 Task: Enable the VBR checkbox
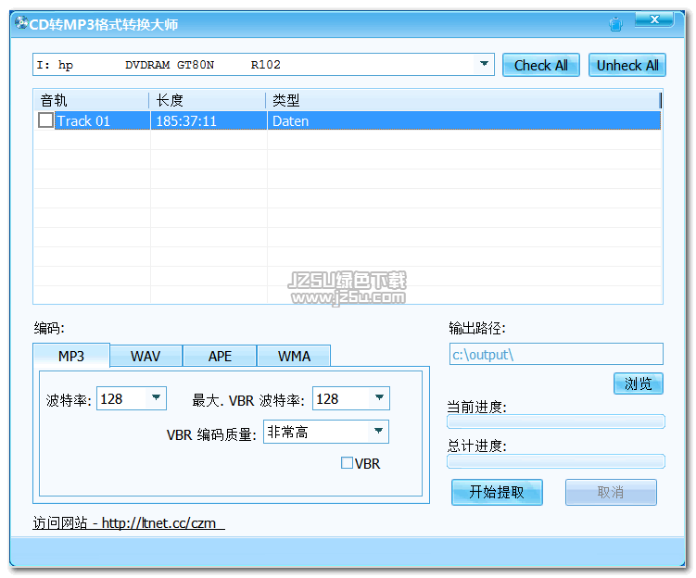coord(347,463)
